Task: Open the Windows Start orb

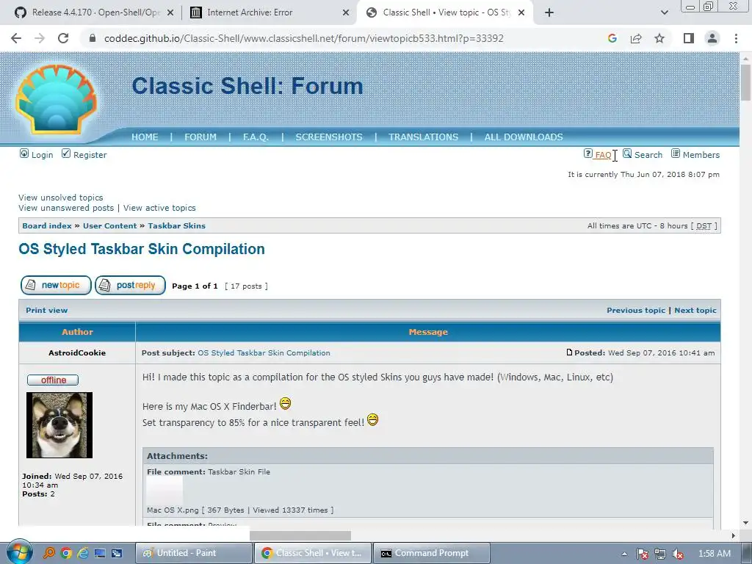Action: coord(20,552)
